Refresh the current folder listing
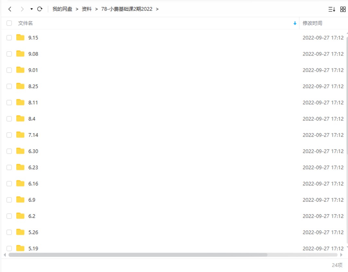348x272 pixels. (40, 9)
